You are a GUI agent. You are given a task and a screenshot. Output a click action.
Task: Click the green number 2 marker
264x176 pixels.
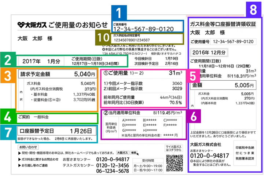[8, 60]
